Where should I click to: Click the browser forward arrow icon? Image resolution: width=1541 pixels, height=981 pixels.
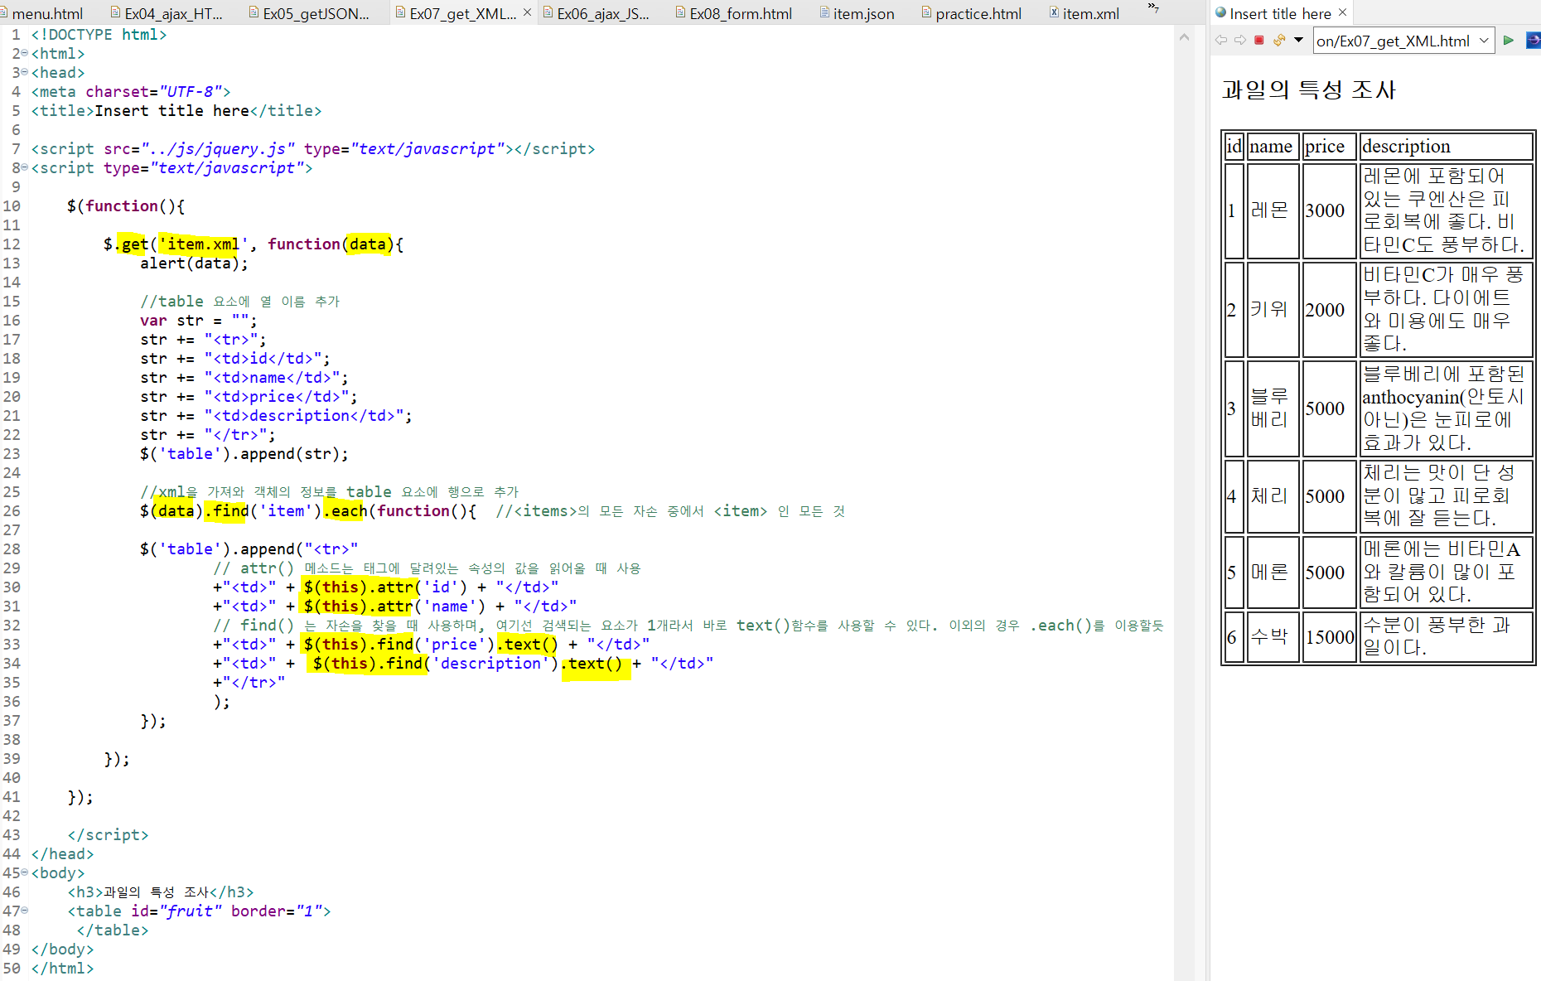tap(1239, 40)
